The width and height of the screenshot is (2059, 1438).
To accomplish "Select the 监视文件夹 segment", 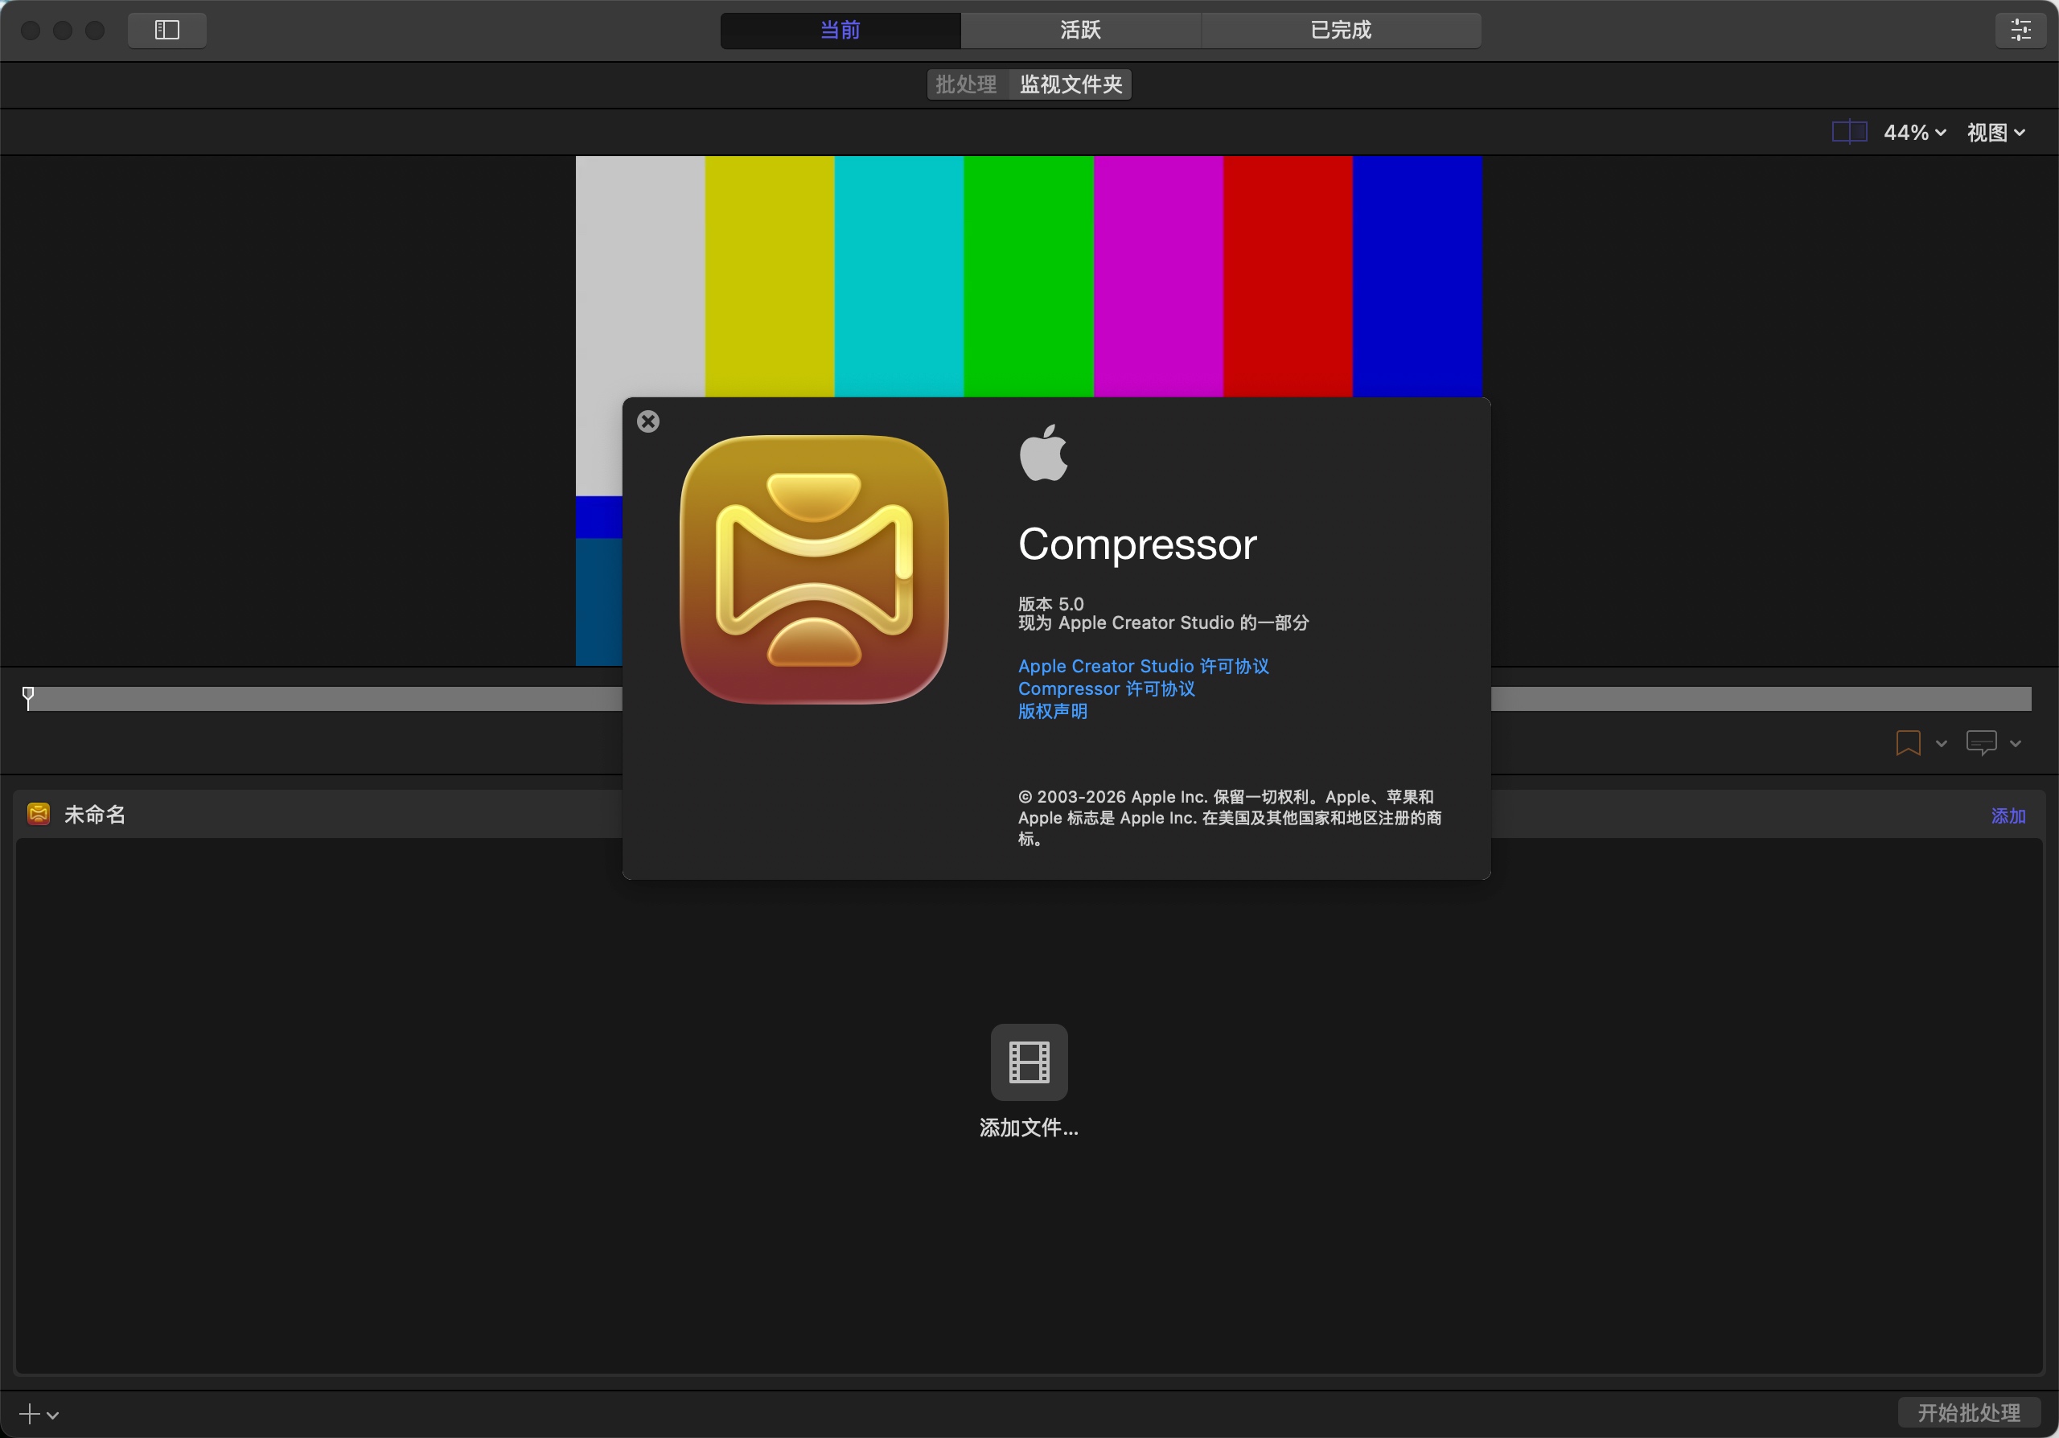I will 1070,84.
